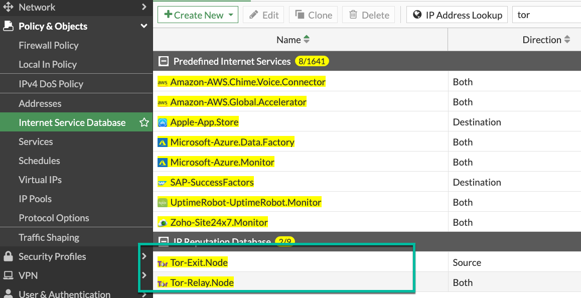
Task: Toggle favorite star for Internet Service Database
Action: pyautogui.click(x=144, y=122)
